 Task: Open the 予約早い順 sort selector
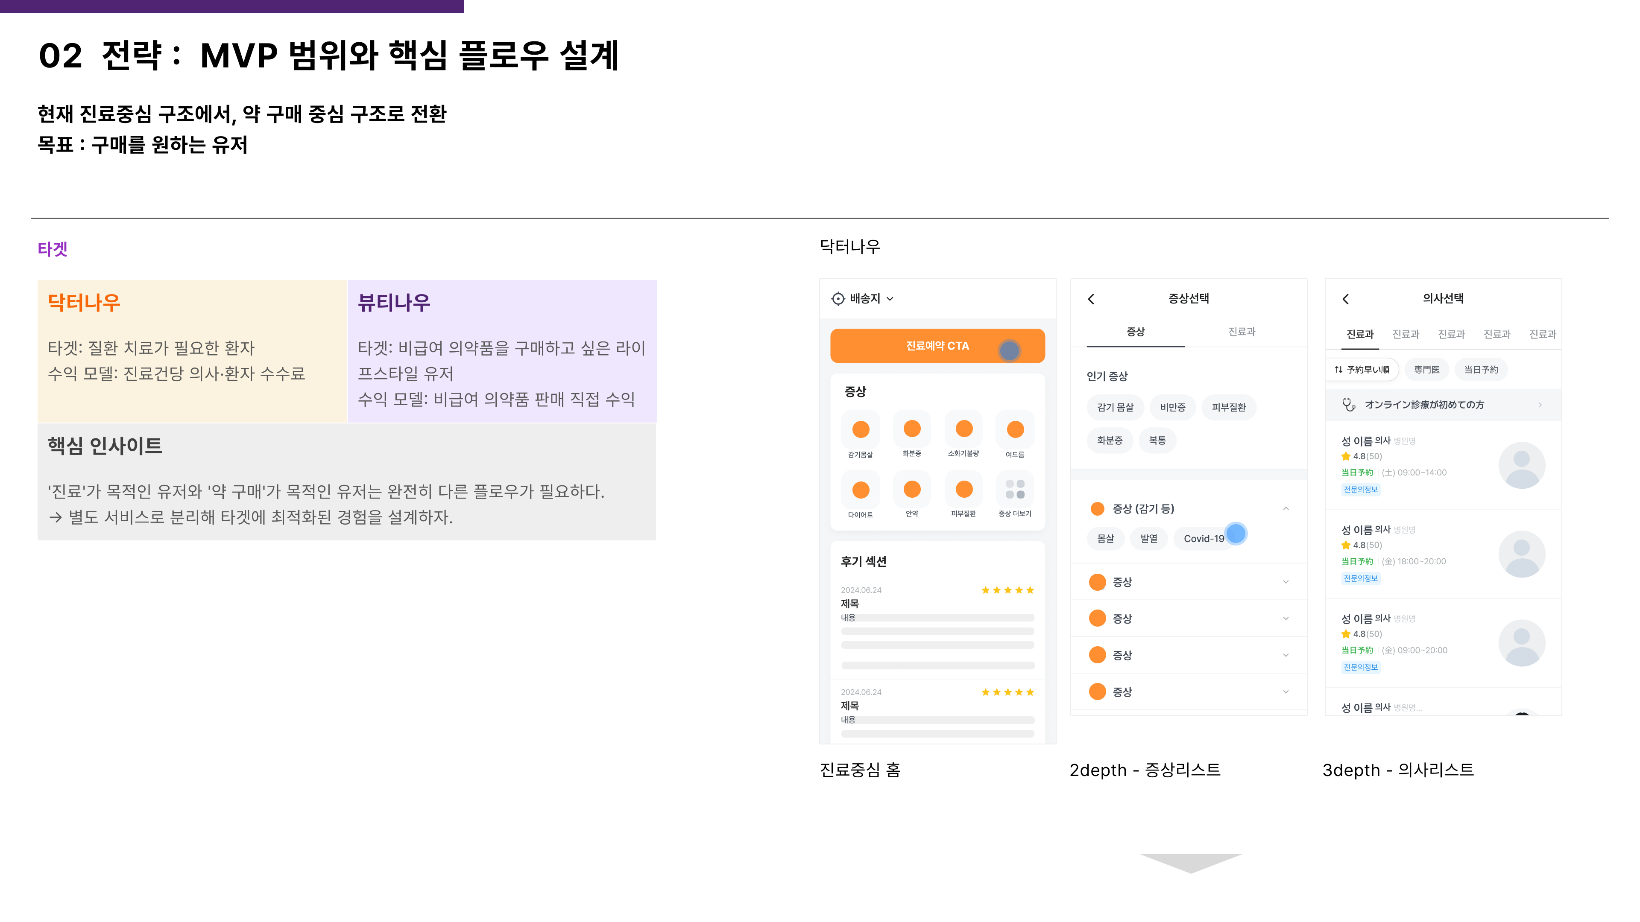tap(1362, 370)
